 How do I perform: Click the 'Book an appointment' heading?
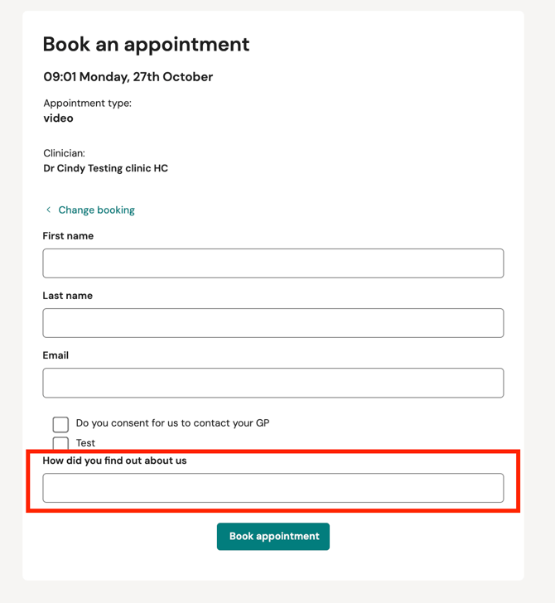146,45
